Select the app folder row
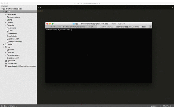This screenshot has height=109, width=174. click(x=18, y=11)
